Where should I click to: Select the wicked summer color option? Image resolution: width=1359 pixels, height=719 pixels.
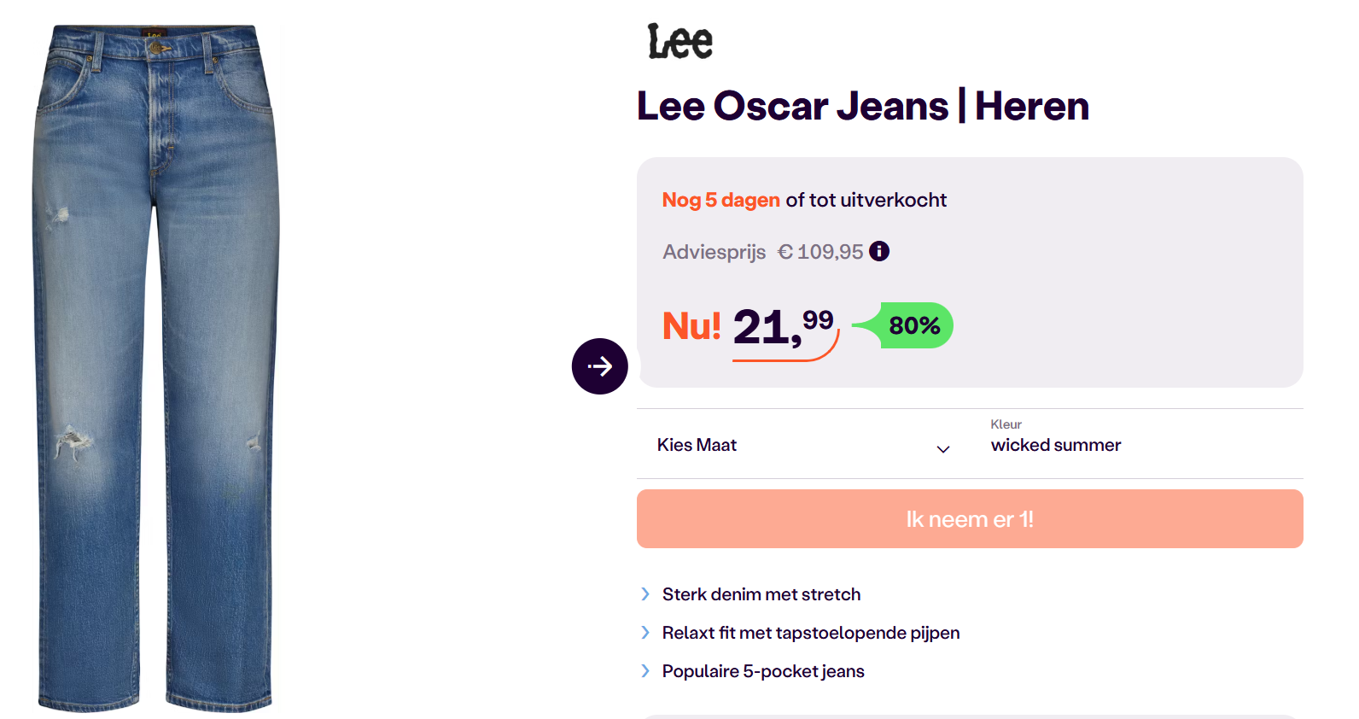[x=1055, y=444]
